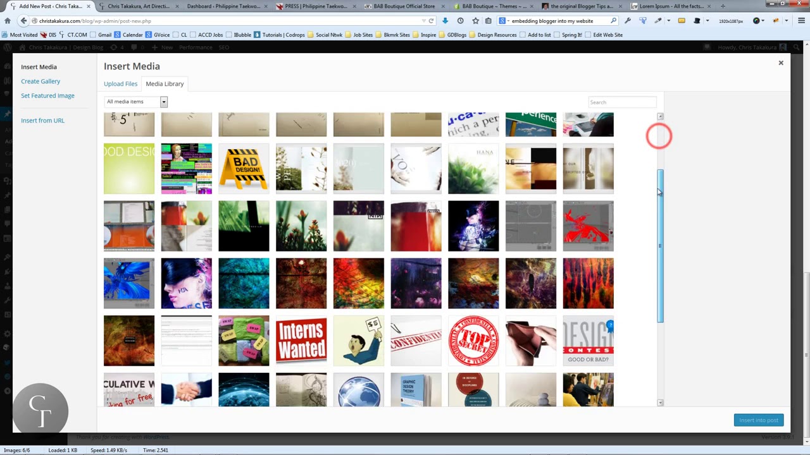This screenshot has height=455, width=810.
Task: Click the browser search box text
Action: [552, 21]
